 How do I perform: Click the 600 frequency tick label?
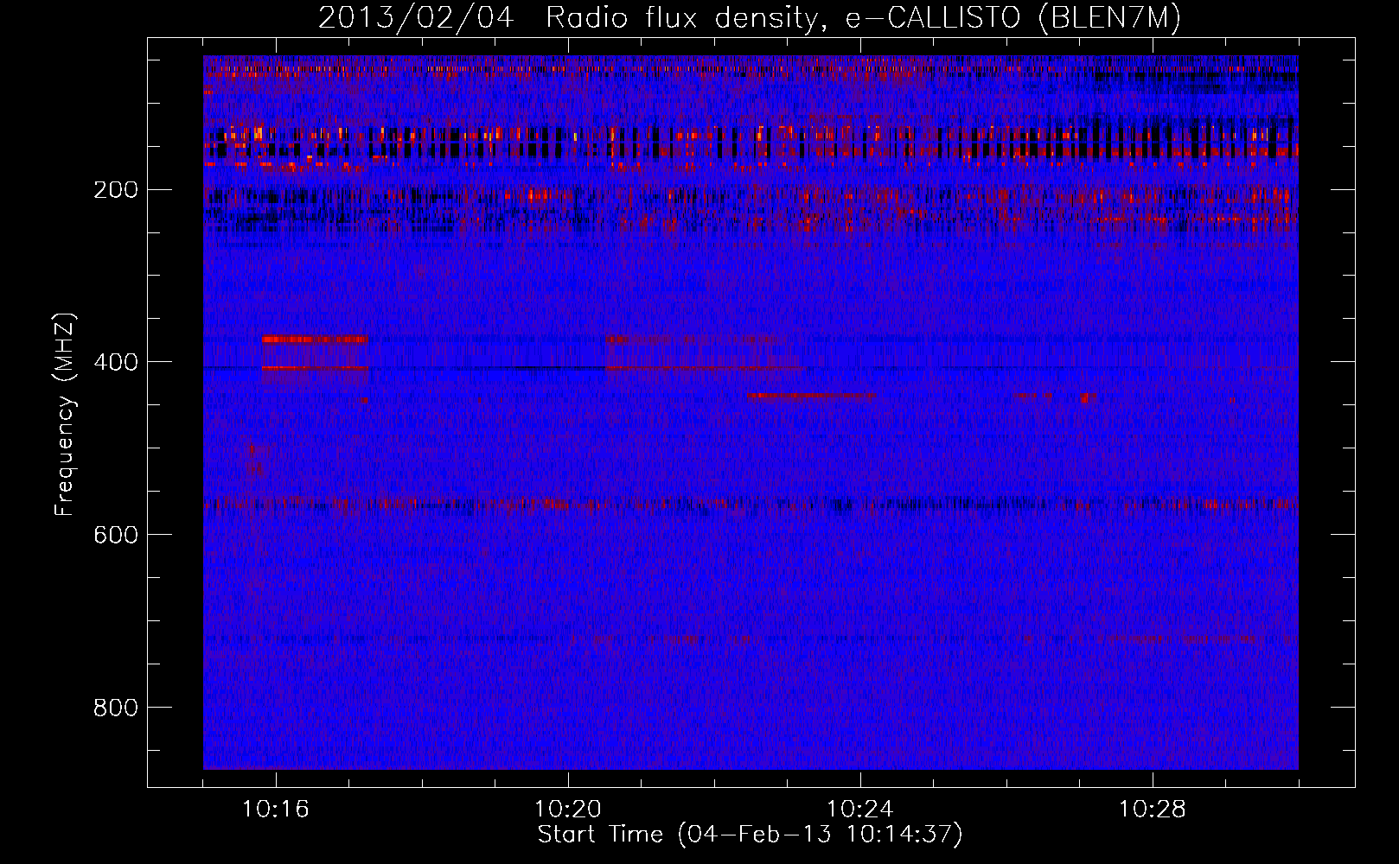(115, 535)
